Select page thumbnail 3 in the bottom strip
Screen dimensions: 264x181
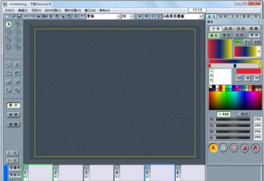[99, 173]
